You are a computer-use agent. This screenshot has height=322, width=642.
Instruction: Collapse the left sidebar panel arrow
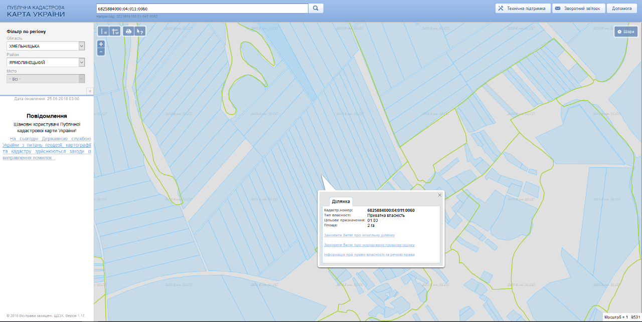pos(90,91)
